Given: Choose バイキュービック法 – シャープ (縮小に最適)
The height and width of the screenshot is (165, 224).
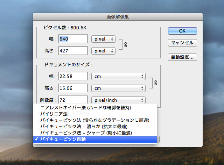Looking at the screenshot, I should click(86, 133).
